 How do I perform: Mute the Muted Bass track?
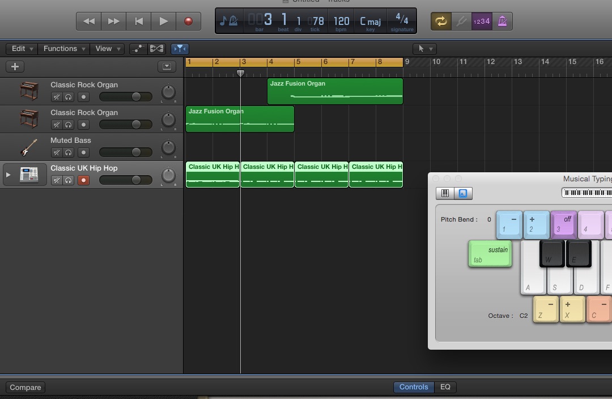tap(57, 152)
